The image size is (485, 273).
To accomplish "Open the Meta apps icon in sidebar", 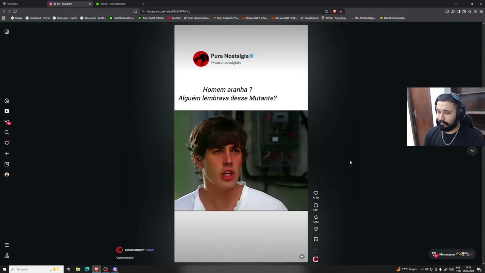I will point(7,256).
